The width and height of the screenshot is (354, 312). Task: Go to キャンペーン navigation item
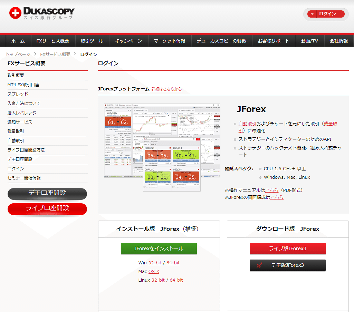click(128, 41)
